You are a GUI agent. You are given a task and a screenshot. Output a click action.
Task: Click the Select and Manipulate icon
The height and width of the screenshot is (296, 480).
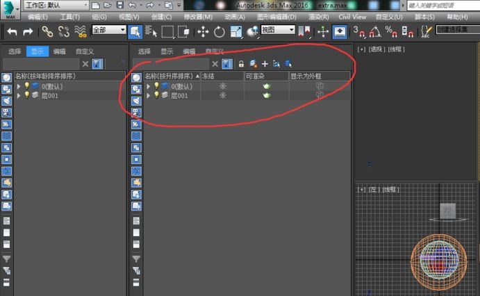coord(323,32)
